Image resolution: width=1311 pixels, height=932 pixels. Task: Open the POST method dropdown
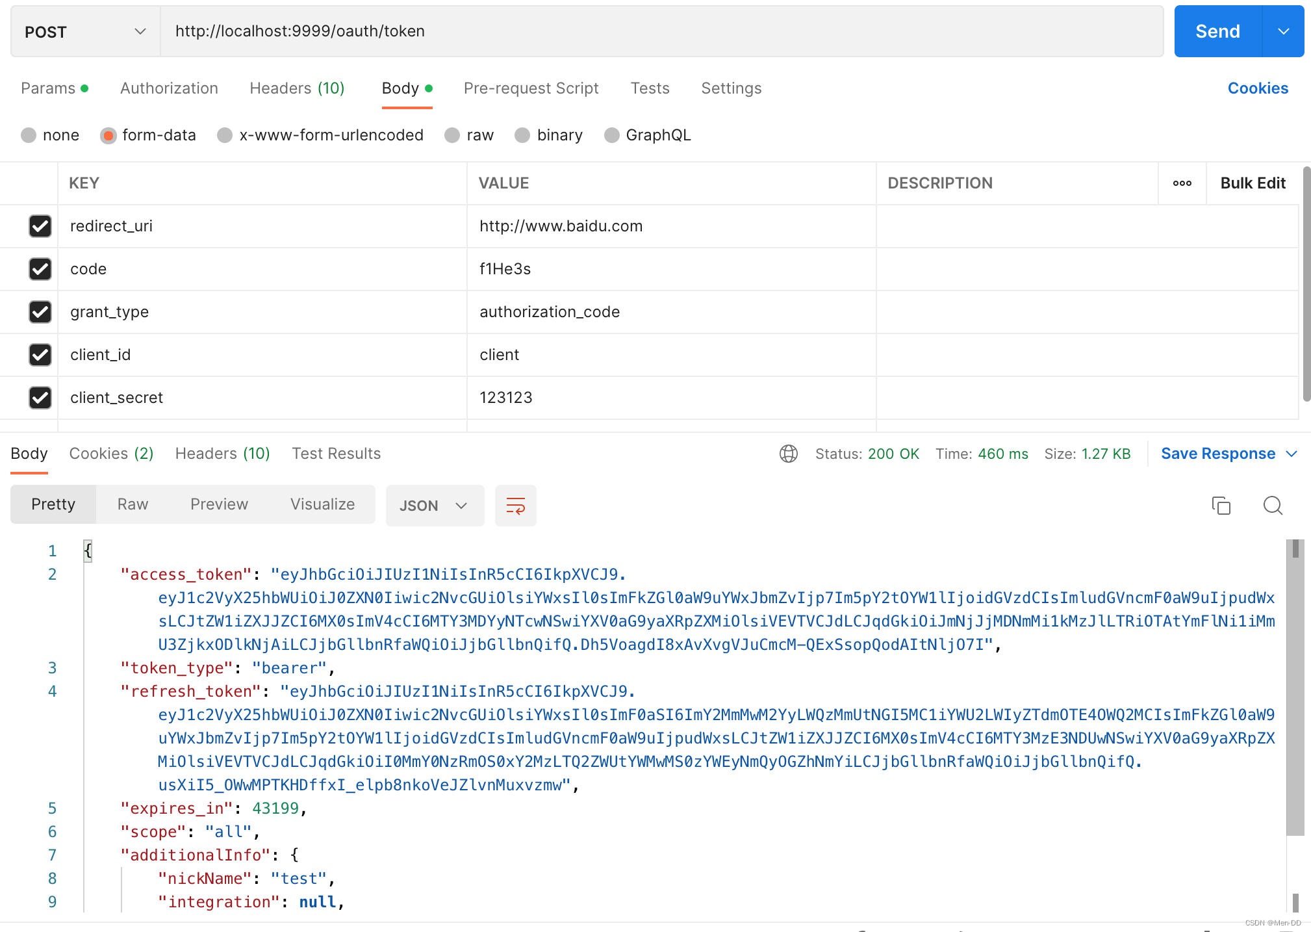tap(84, 31)
